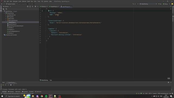Click the Cars breadcrumb under editor
Image resolution: width=174 pixels, height=98 pixels.
point(51,80)
